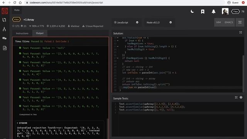Click the 7 kyu rank badge
Viewport: 247px width, 139px height.
[x=235, y=12]
